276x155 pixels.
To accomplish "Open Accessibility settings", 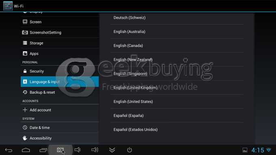I will (x=60, y=138).
